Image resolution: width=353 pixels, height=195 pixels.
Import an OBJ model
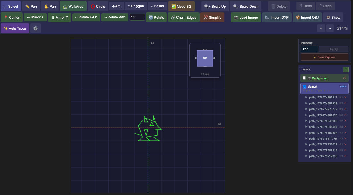click(x=307, y=17)
